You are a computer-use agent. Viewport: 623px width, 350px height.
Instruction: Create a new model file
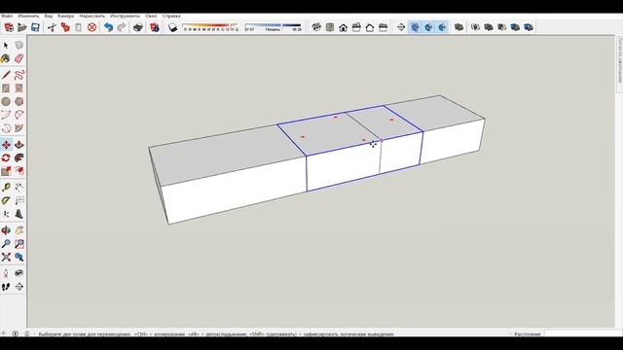[x=9, y=27]
